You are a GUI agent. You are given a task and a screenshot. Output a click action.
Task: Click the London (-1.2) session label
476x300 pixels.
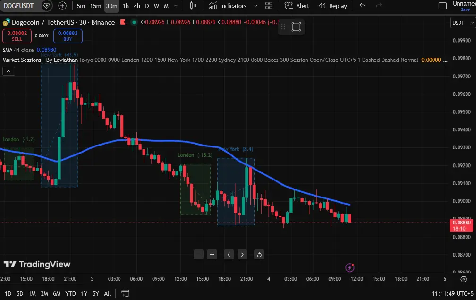coord(18,139)
